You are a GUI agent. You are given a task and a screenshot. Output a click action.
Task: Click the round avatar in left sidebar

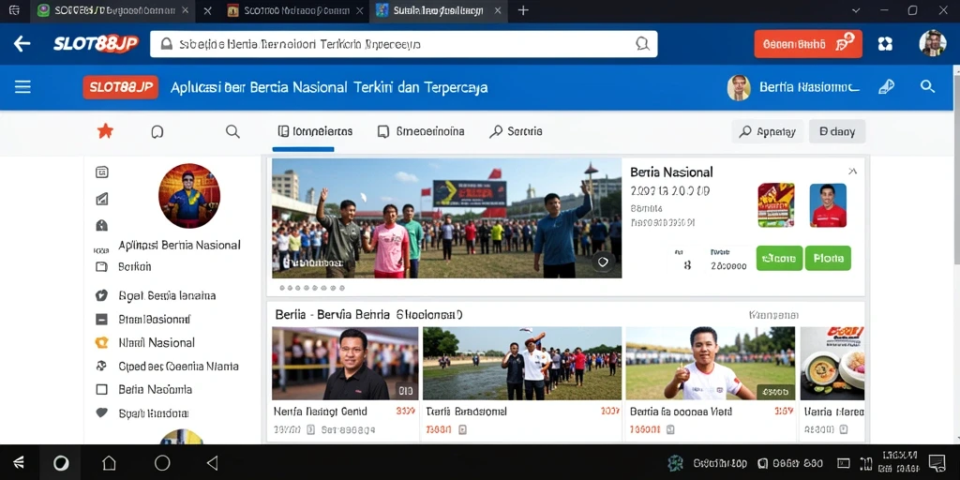[189, 195]
